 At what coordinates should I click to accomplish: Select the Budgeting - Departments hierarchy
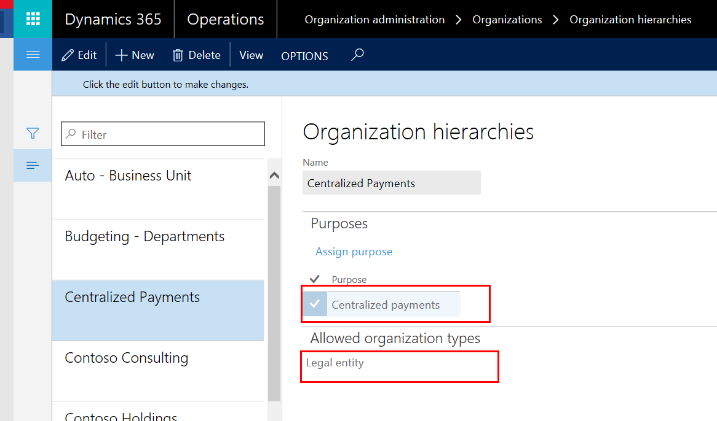pyautogui.click(x=145, y=236)
